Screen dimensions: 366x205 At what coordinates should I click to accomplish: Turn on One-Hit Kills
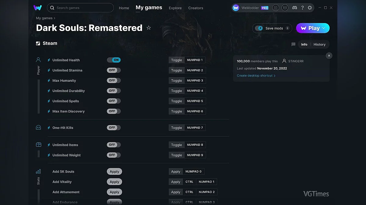pyautogui.click(x=113, y=128)
